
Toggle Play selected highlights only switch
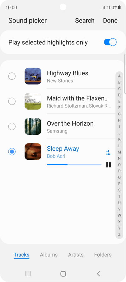coord(110,42)
